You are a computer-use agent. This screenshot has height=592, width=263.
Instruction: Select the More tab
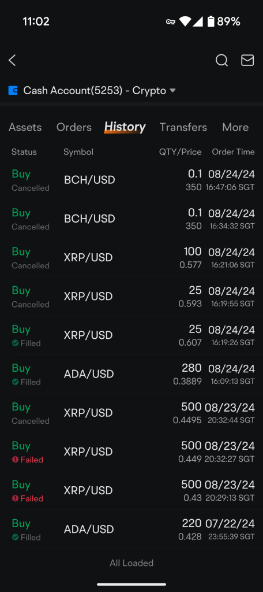tap(235, 127)
